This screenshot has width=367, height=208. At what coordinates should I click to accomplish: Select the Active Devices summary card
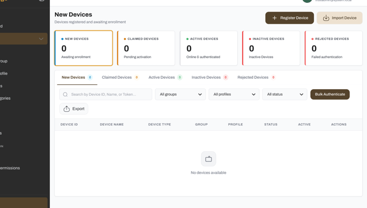tap(209, 48)
